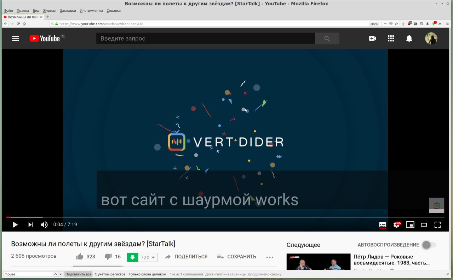453x280 pixels.
Task: Open a new browser tab
Action: click(48, 17)
